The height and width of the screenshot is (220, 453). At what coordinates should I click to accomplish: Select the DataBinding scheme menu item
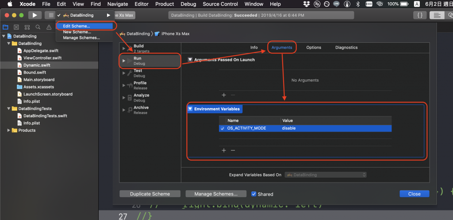(x=84, y=15)
